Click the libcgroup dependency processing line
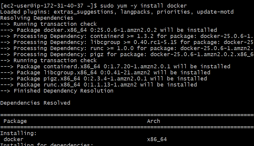Screen dimensions: 254x146 tap(127, 42)
